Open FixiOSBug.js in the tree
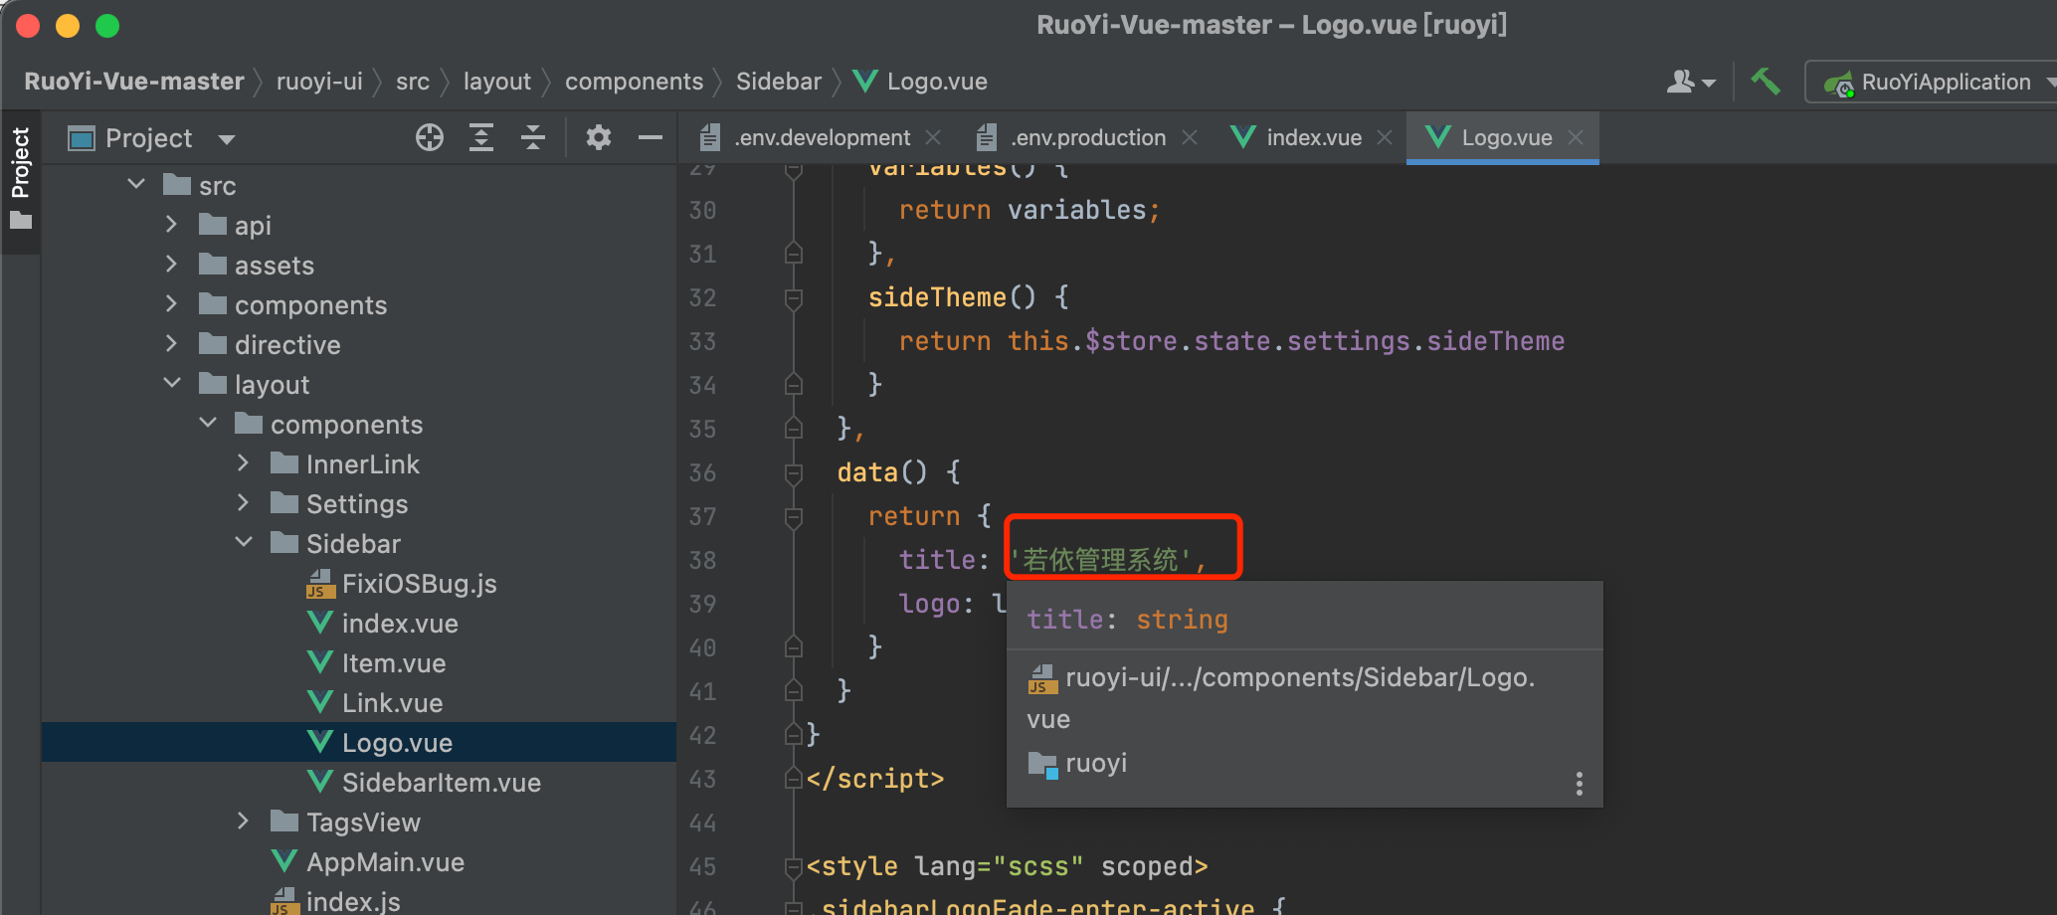The height and width of the screenshot is (915, 2057). click(419, 584)
